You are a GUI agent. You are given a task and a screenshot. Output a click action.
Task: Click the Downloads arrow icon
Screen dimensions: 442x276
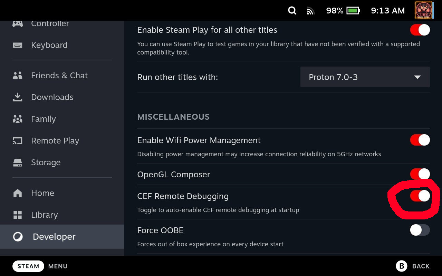tap(18, 97)
